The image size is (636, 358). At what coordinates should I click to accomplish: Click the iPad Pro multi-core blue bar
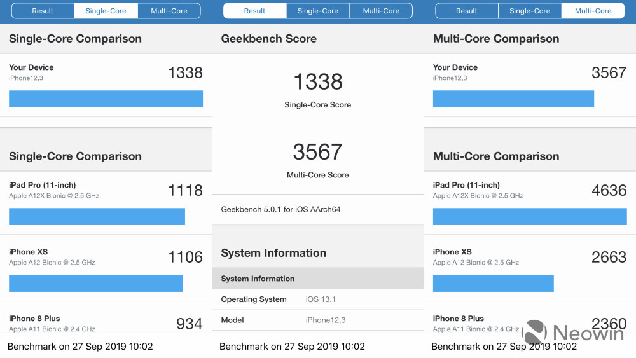530,216
